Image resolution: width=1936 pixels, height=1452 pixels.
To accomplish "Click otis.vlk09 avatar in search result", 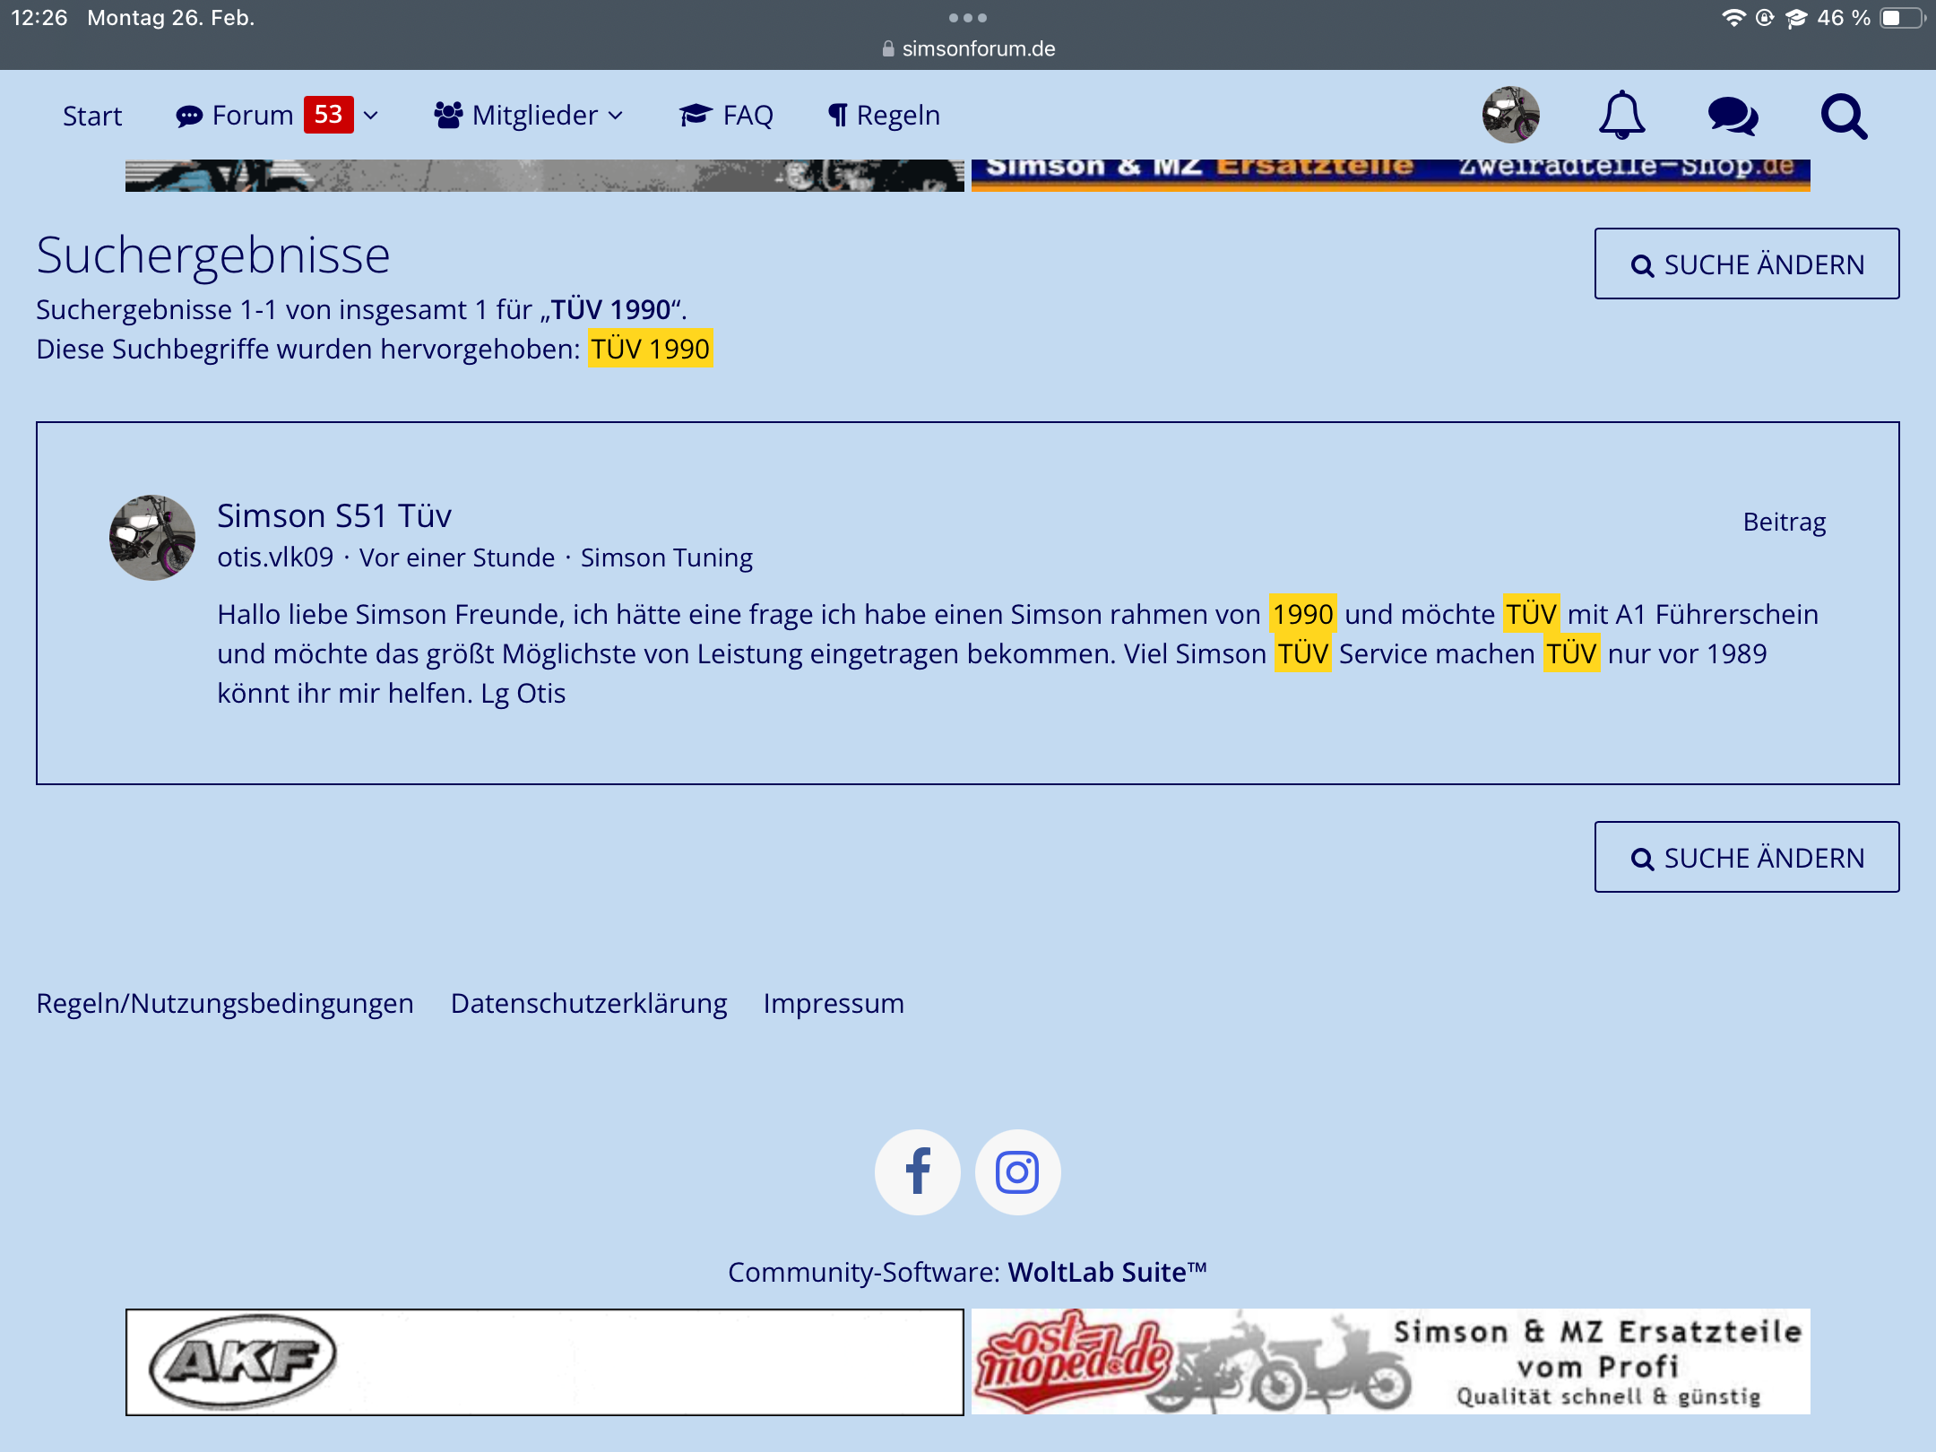I will 152,538.
